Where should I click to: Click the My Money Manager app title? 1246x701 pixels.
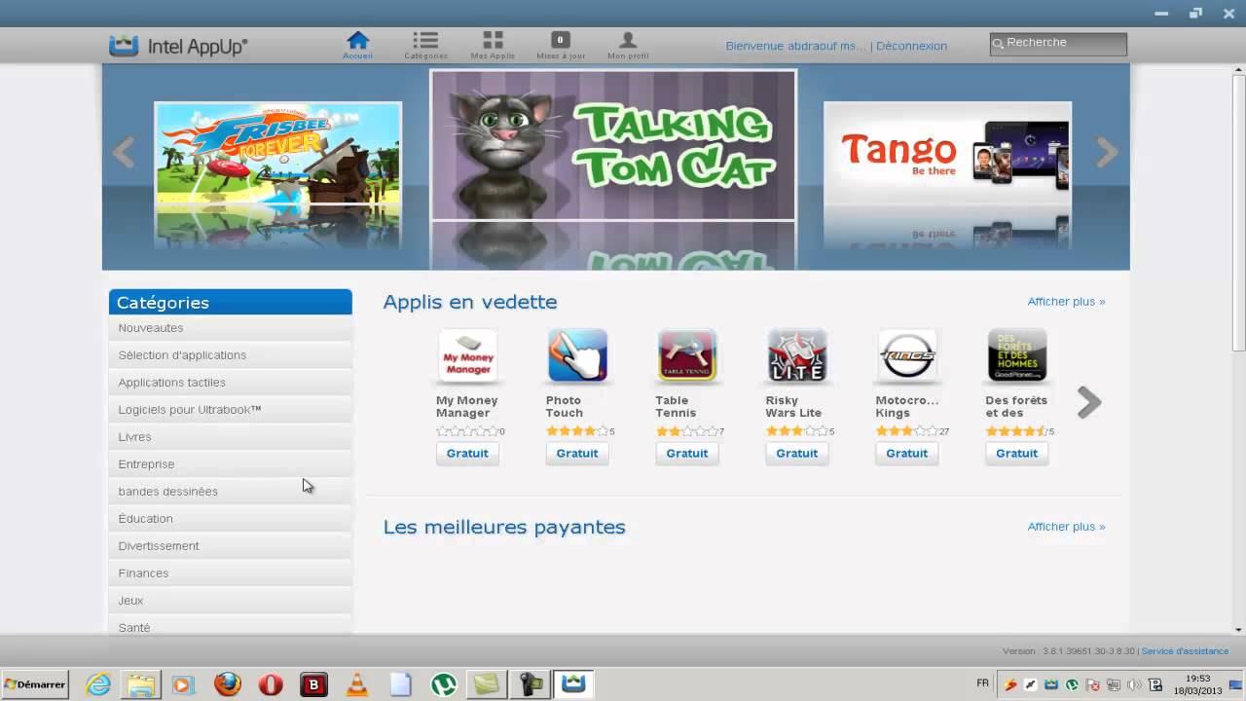pos(467,407)
